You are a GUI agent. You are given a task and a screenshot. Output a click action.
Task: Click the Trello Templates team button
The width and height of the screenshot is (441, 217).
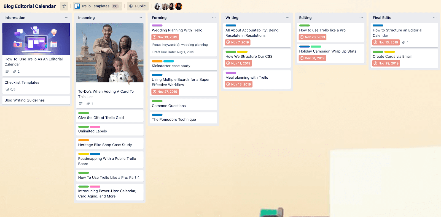pyautogui.click(x=97, y=6)
